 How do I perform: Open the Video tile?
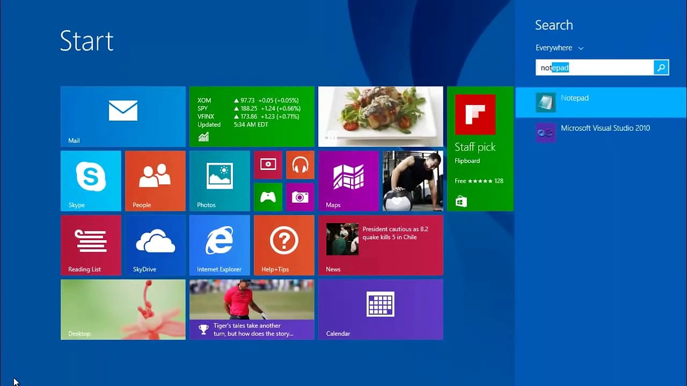[x=268, y=165]
